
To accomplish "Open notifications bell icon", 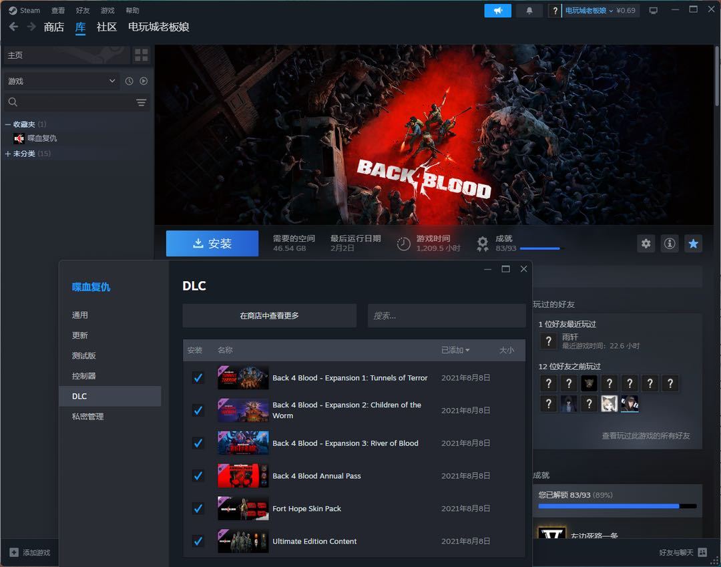I will (529, 10).
